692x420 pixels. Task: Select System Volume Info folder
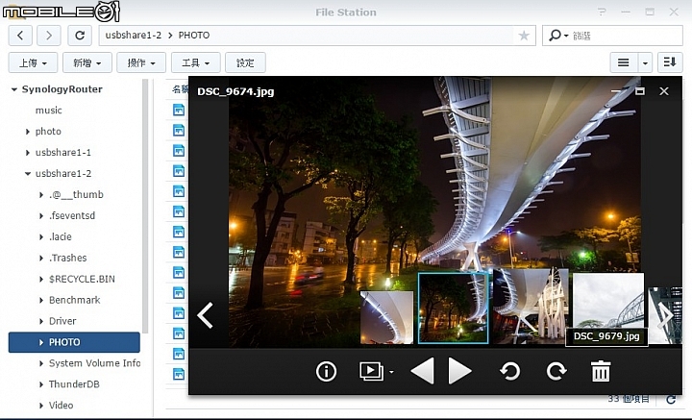[x=94, y=363]
